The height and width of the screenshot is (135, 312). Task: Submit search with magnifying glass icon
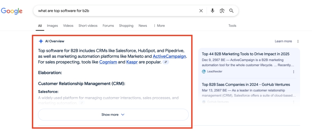pos(231,11)
